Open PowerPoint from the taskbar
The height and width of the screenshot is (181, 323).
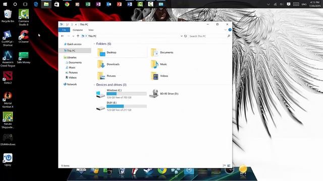point(119,4)
